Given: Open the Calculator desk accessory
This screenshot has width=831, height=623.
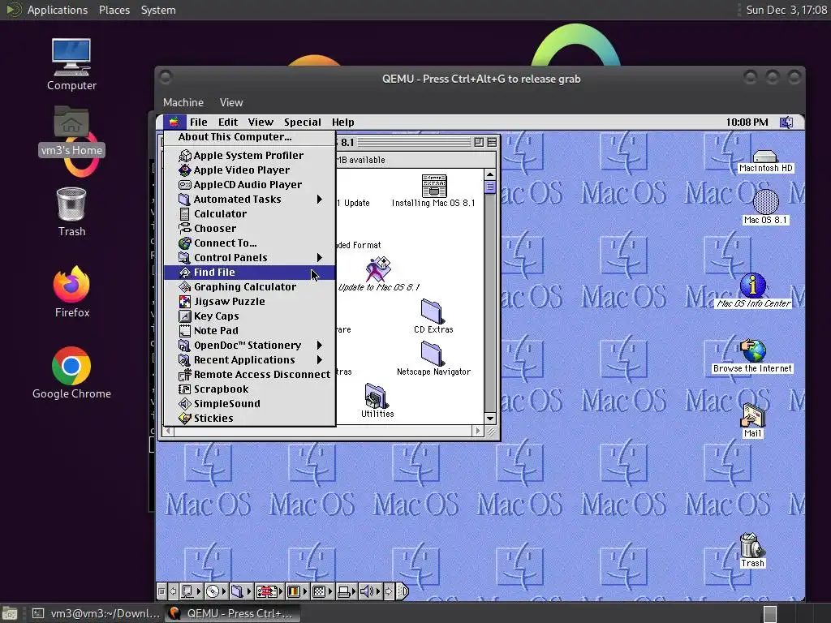Looking at the screenshot, I should [249, 213].
